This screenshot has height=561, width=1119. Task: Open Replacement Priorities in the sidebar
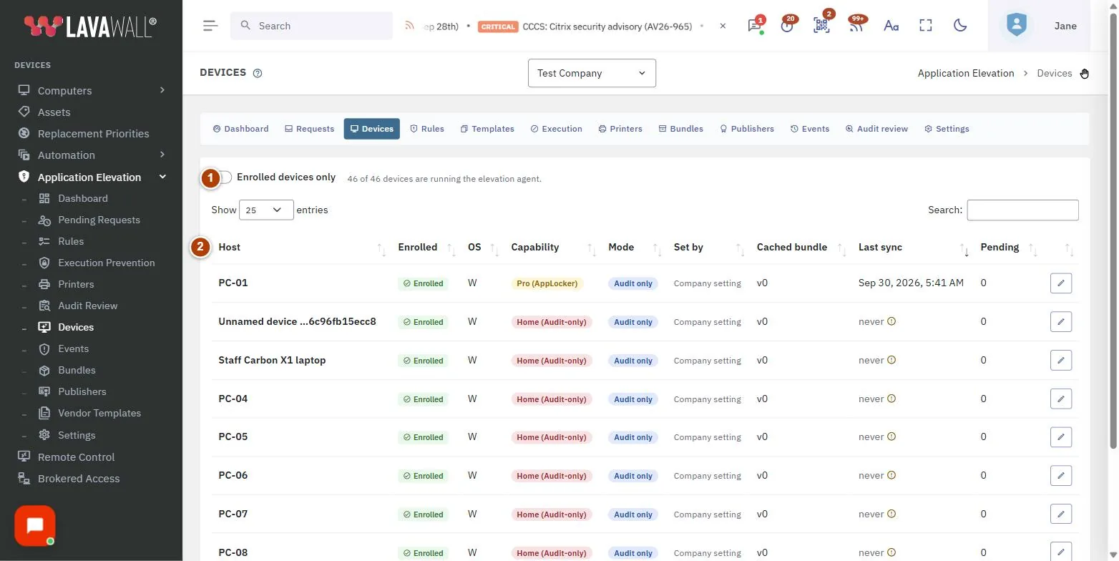[93, 134]
